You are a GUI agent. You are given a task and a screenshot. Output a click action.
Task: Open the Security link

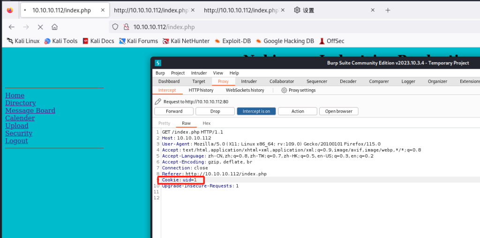click(x=19, y=133)
